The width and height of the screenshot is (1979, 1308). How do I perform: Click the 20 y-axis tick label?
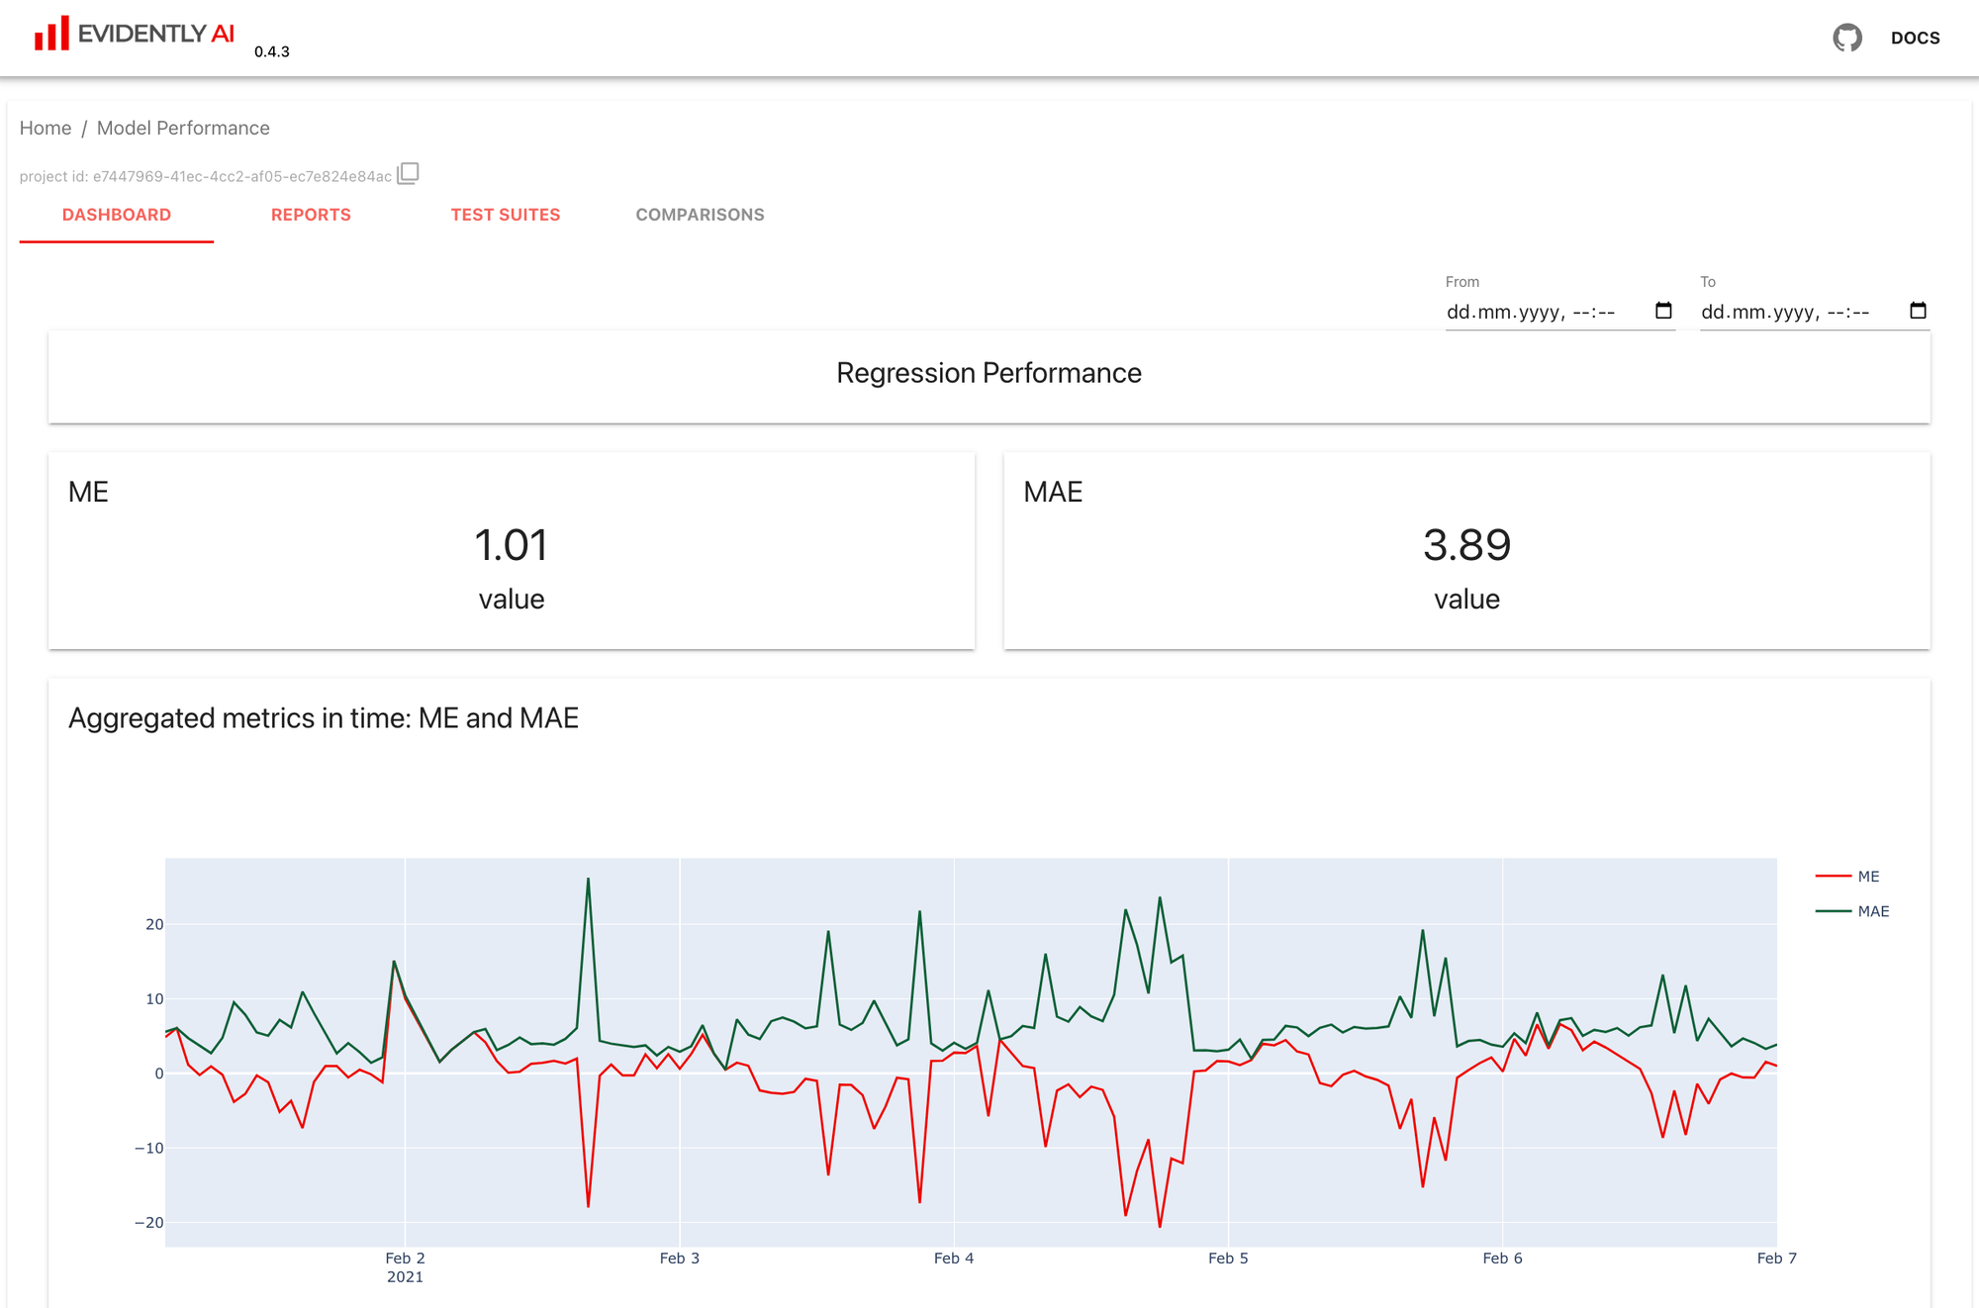(154, 924)
